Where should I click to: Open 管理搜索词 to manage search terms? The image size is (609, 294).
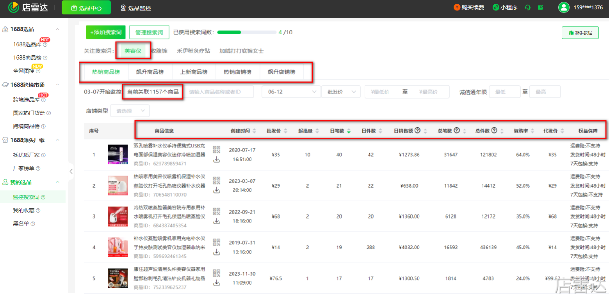coord(149,32)
